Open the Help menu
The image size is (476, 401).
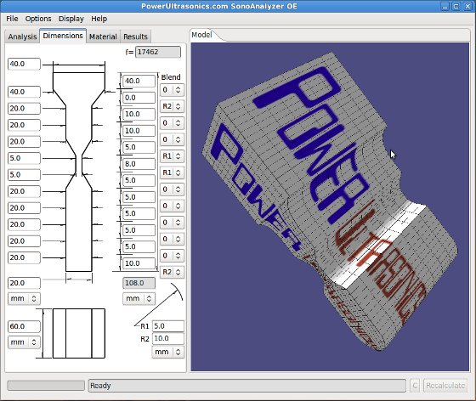pos(99,19)
